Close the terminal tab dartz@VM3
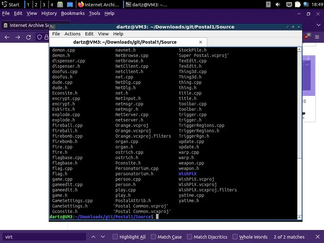This screenshot has height=243, width=324. pyautogui.click(x=200, y=42)
